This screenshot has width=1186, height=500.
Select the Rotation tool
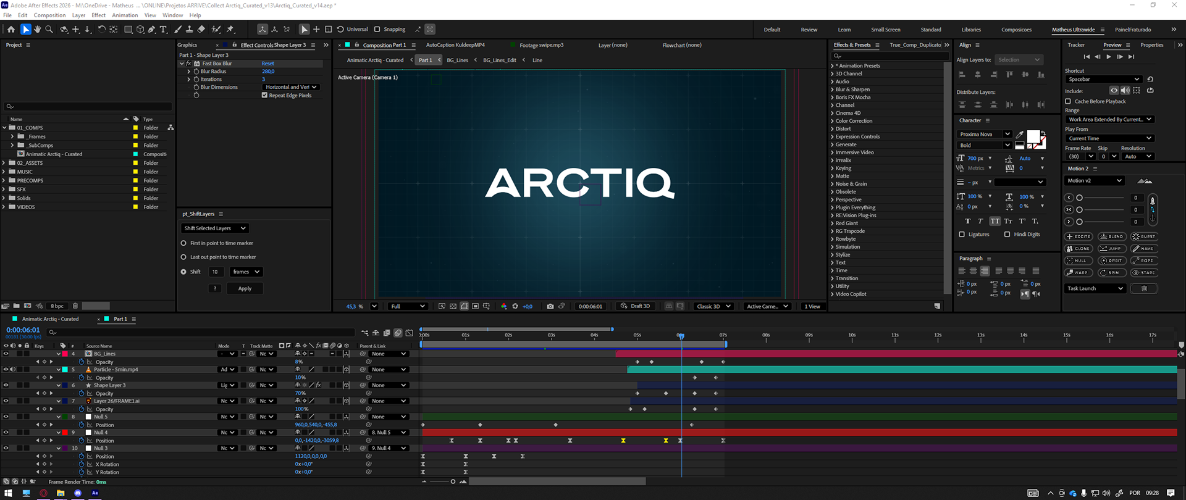101,29
